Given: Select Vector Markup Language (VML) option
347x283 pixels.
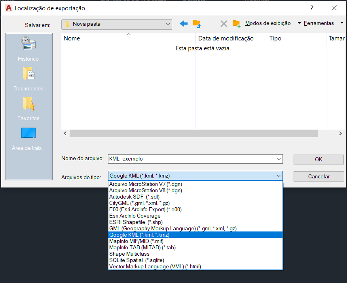Looking at the screenshot, I should [195, 267].
